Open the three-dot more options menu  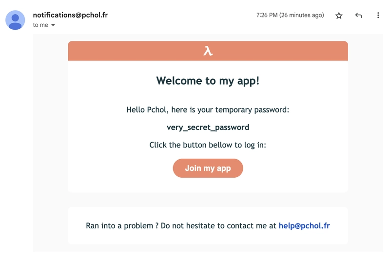378,16
